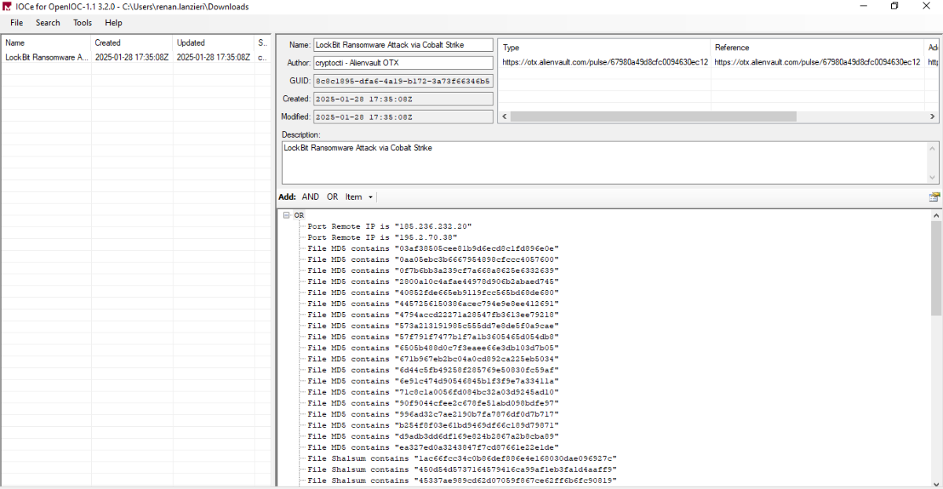The image size is (943, 489).
Task: Click right arrow of links table scrollbar
Action: coord(934,116)
